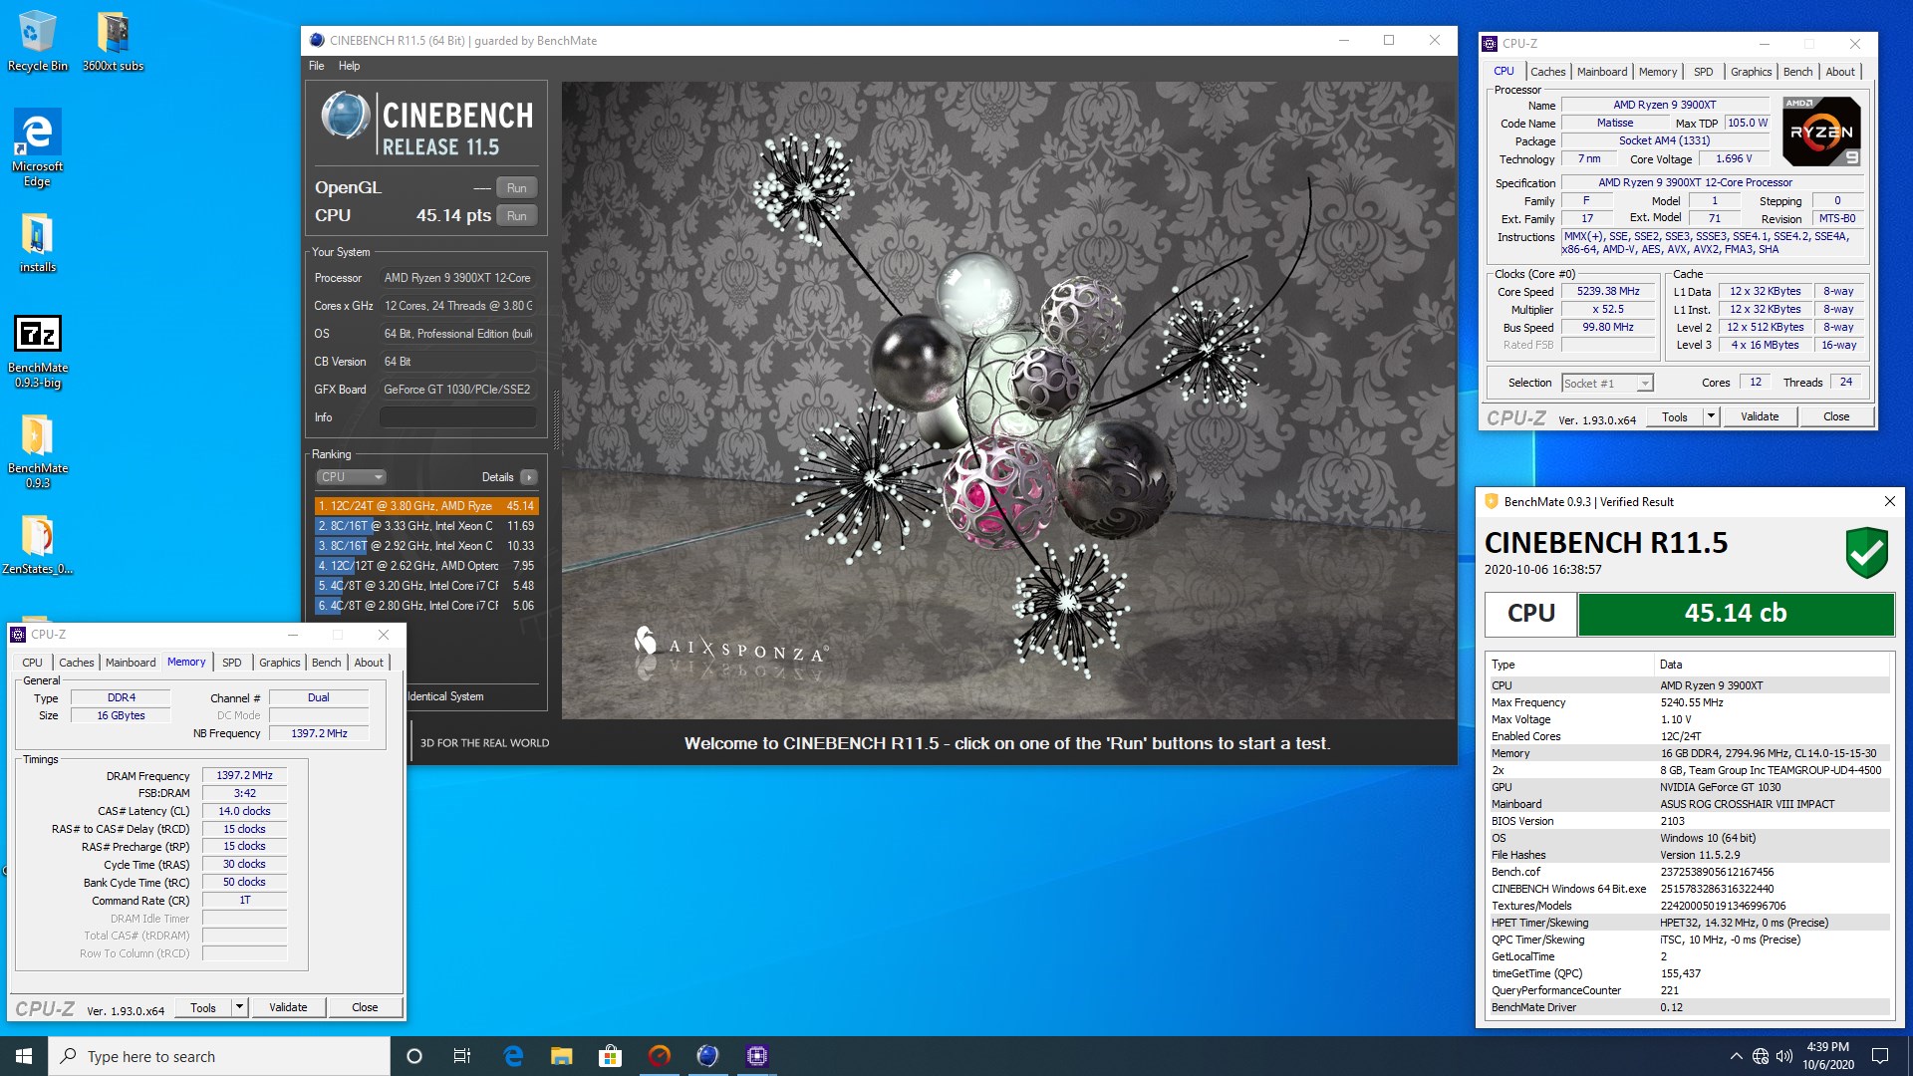Select the 8C/16T 3.33 GHz Xeon ranking entry
The width and height of the screenshot is (1913, 1076).
tap(426, 526)
